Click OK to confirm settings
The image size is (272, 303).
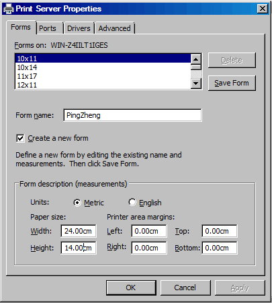[131, 288]
